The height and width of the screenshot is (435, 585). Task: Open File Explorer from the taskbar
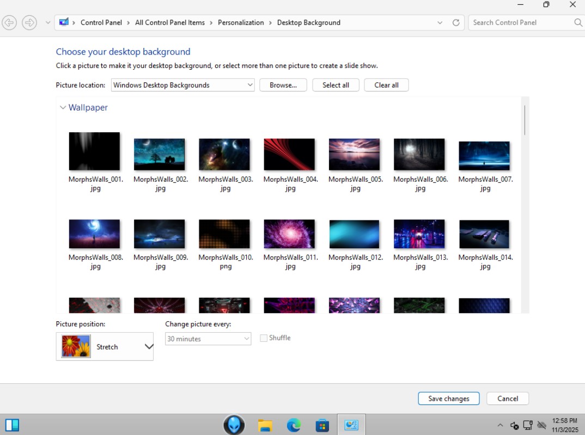pyautogui.click(x=265, y=425)
